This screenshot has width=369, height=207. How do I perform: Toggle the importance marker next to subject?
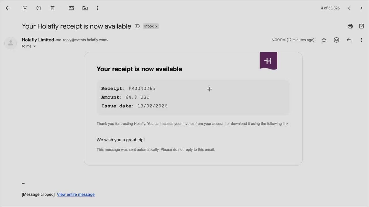[x=138, y=26]
